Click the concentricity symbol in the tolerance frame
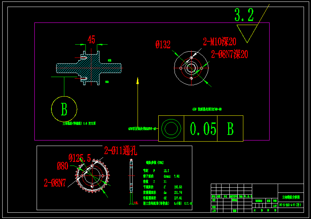Screen dimensions: 311x219 171,129
